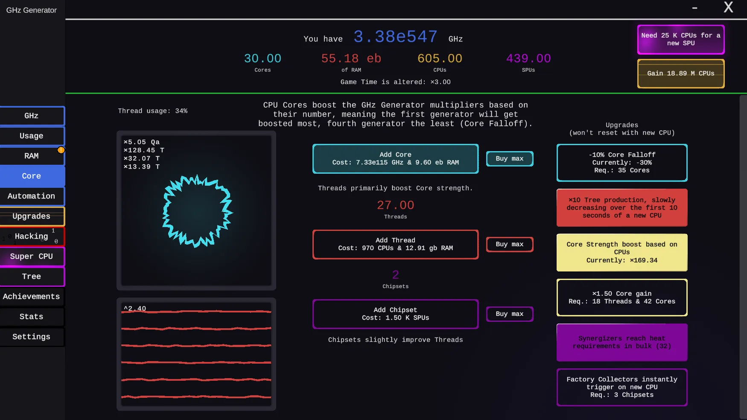Image resolution: width=747 pixels, height=420 pixels.
Task: Click the Need 25 K CPUs SPU button
Action: click(x=680, y=39)
